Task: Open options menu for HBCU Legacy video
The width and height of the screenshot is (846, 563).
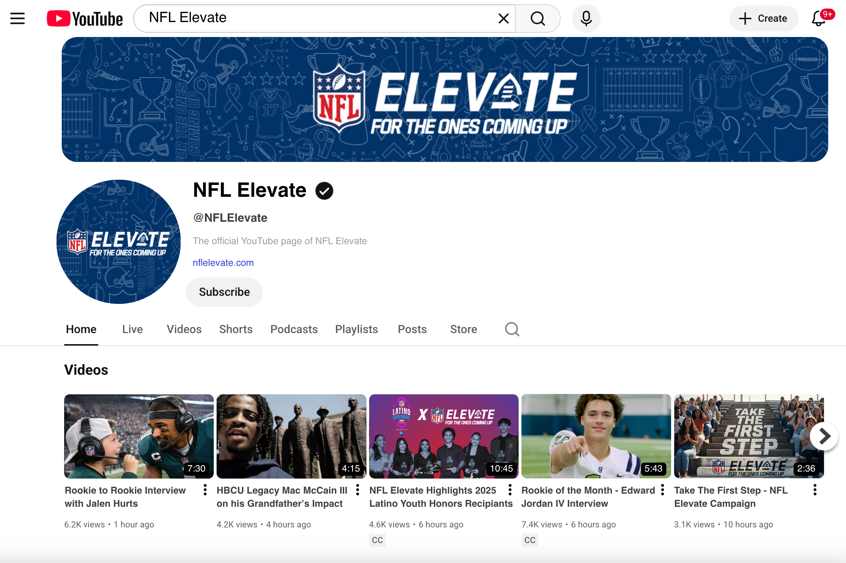Action: [357, 490]
